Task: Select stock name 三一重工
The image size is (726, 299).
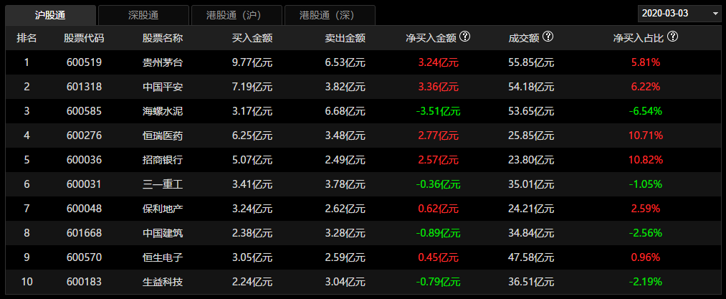Action: click(x=163, y=184)
